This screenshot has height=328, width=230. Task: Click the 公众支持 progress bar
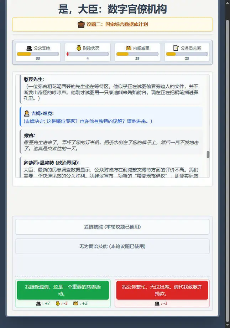pos(38,54)
